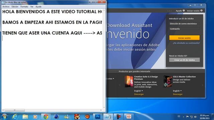
Task: Focus the Contraseña password field
Action: coord(184,29)
